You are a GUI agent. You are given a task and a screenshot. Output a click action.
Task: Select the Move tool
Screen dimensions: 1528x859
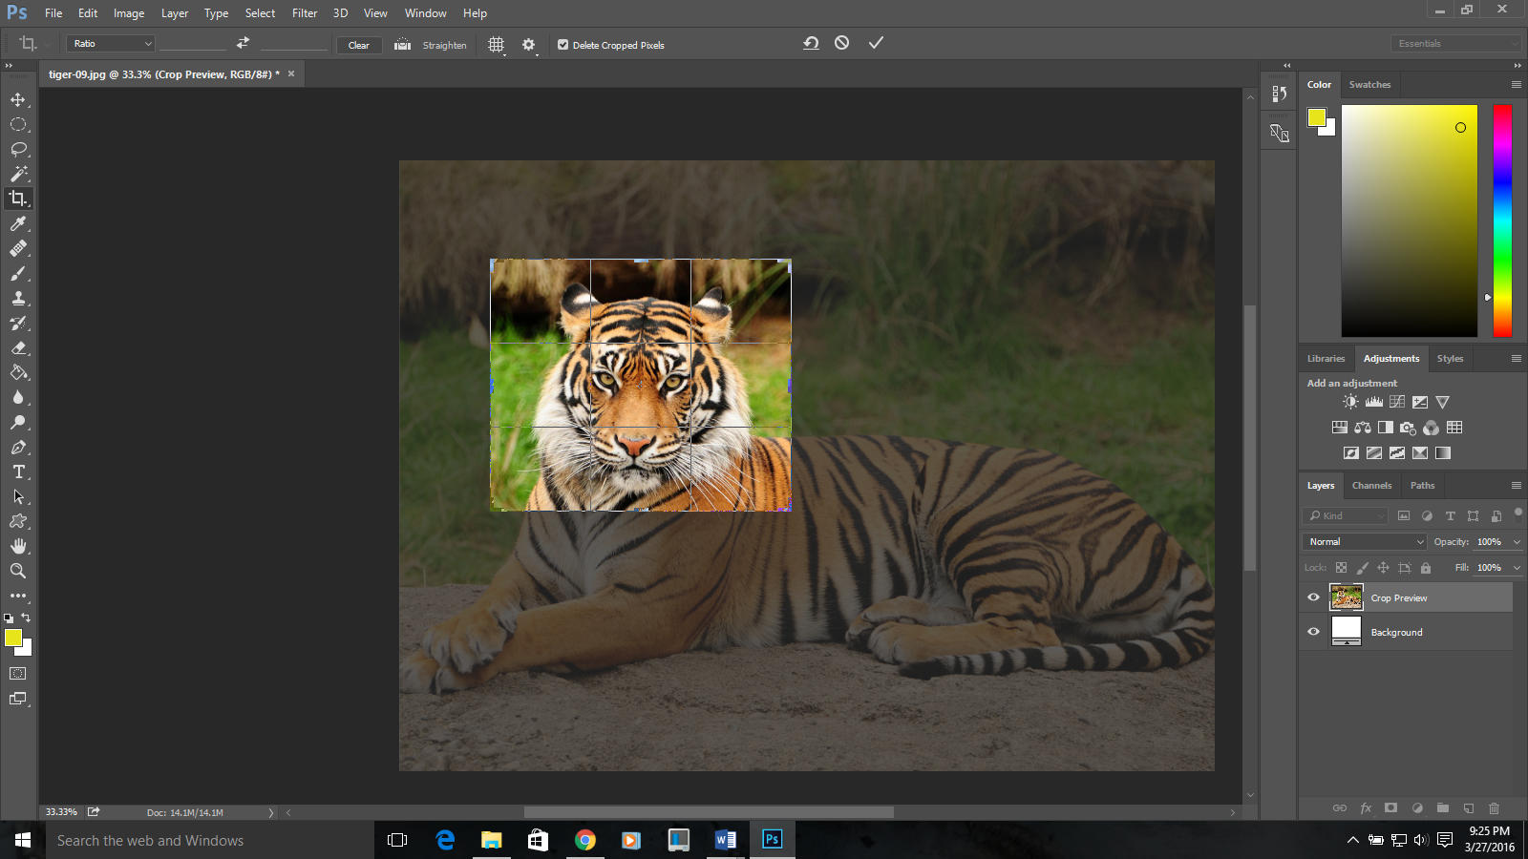pyautogui.click(x=19, y=98)
